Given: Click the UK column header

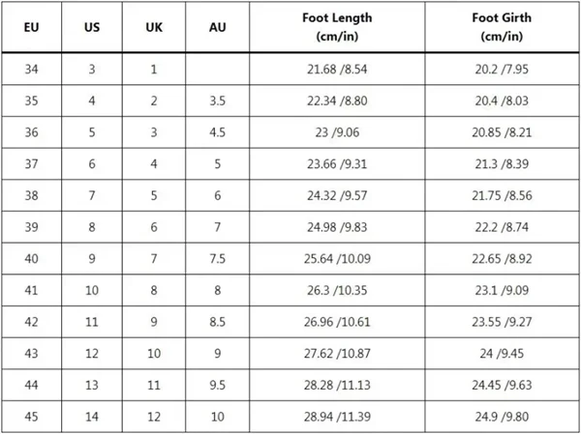Looking at the screenshot, I should click(153, 27).
